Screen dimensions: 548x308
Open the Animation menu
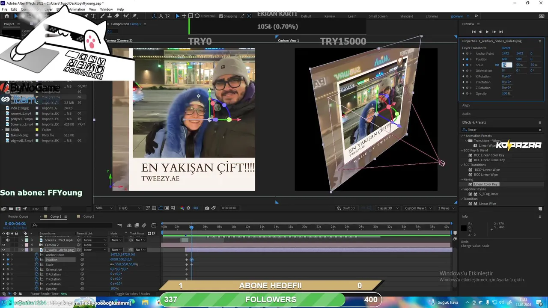coord(77,9)
